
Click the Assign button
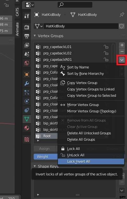click(44, 149)
